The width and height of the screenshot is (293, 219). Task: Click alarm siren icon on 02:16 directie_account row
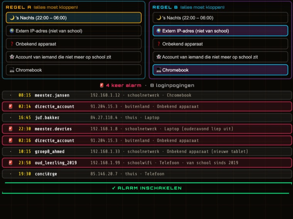click(11, 140)
